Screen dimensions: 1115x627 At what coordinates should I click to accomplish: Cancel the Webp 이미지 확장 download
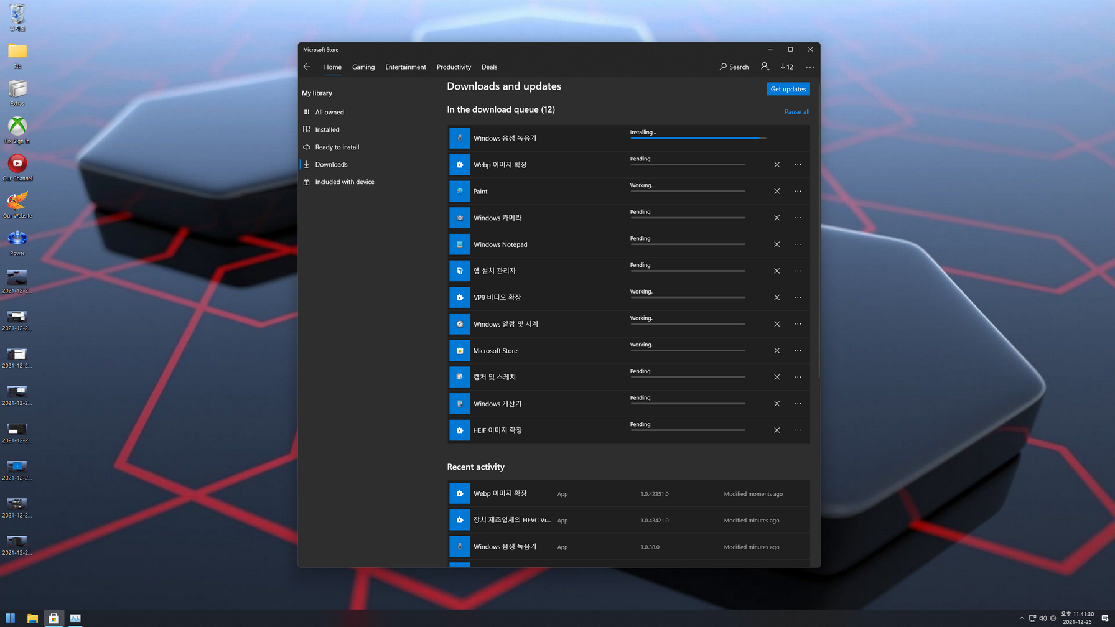pos(777,165)
